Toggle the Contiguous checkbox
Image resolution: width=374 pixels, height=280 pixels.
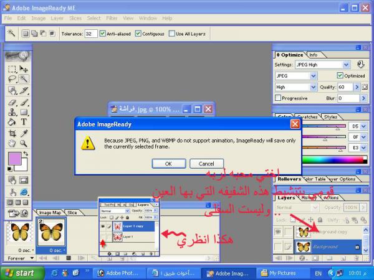pos(138,34)
